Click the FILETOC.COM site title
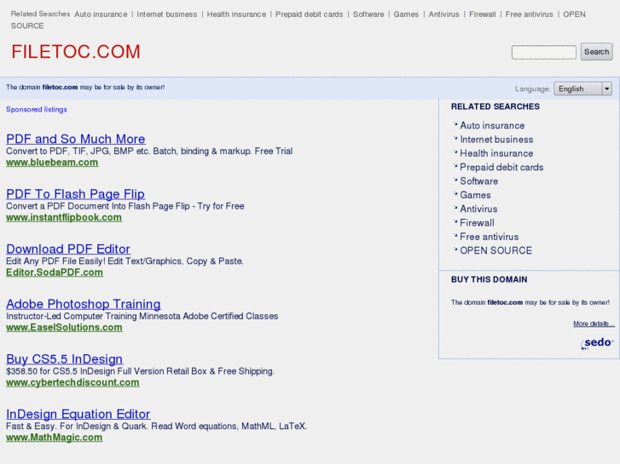 pyautogui.click(x=76, y=52)
